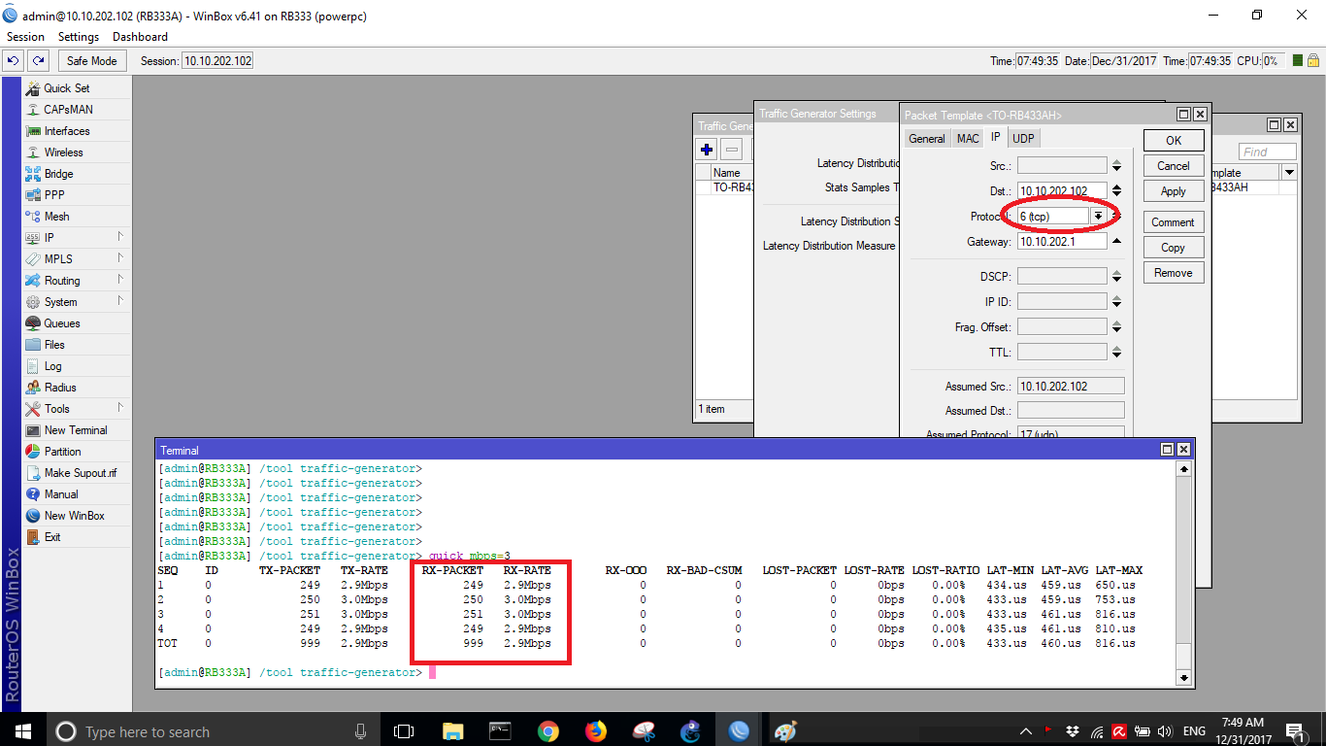Click the Apply button
Screen dimensions: 1326x746
coord(1173,191)
